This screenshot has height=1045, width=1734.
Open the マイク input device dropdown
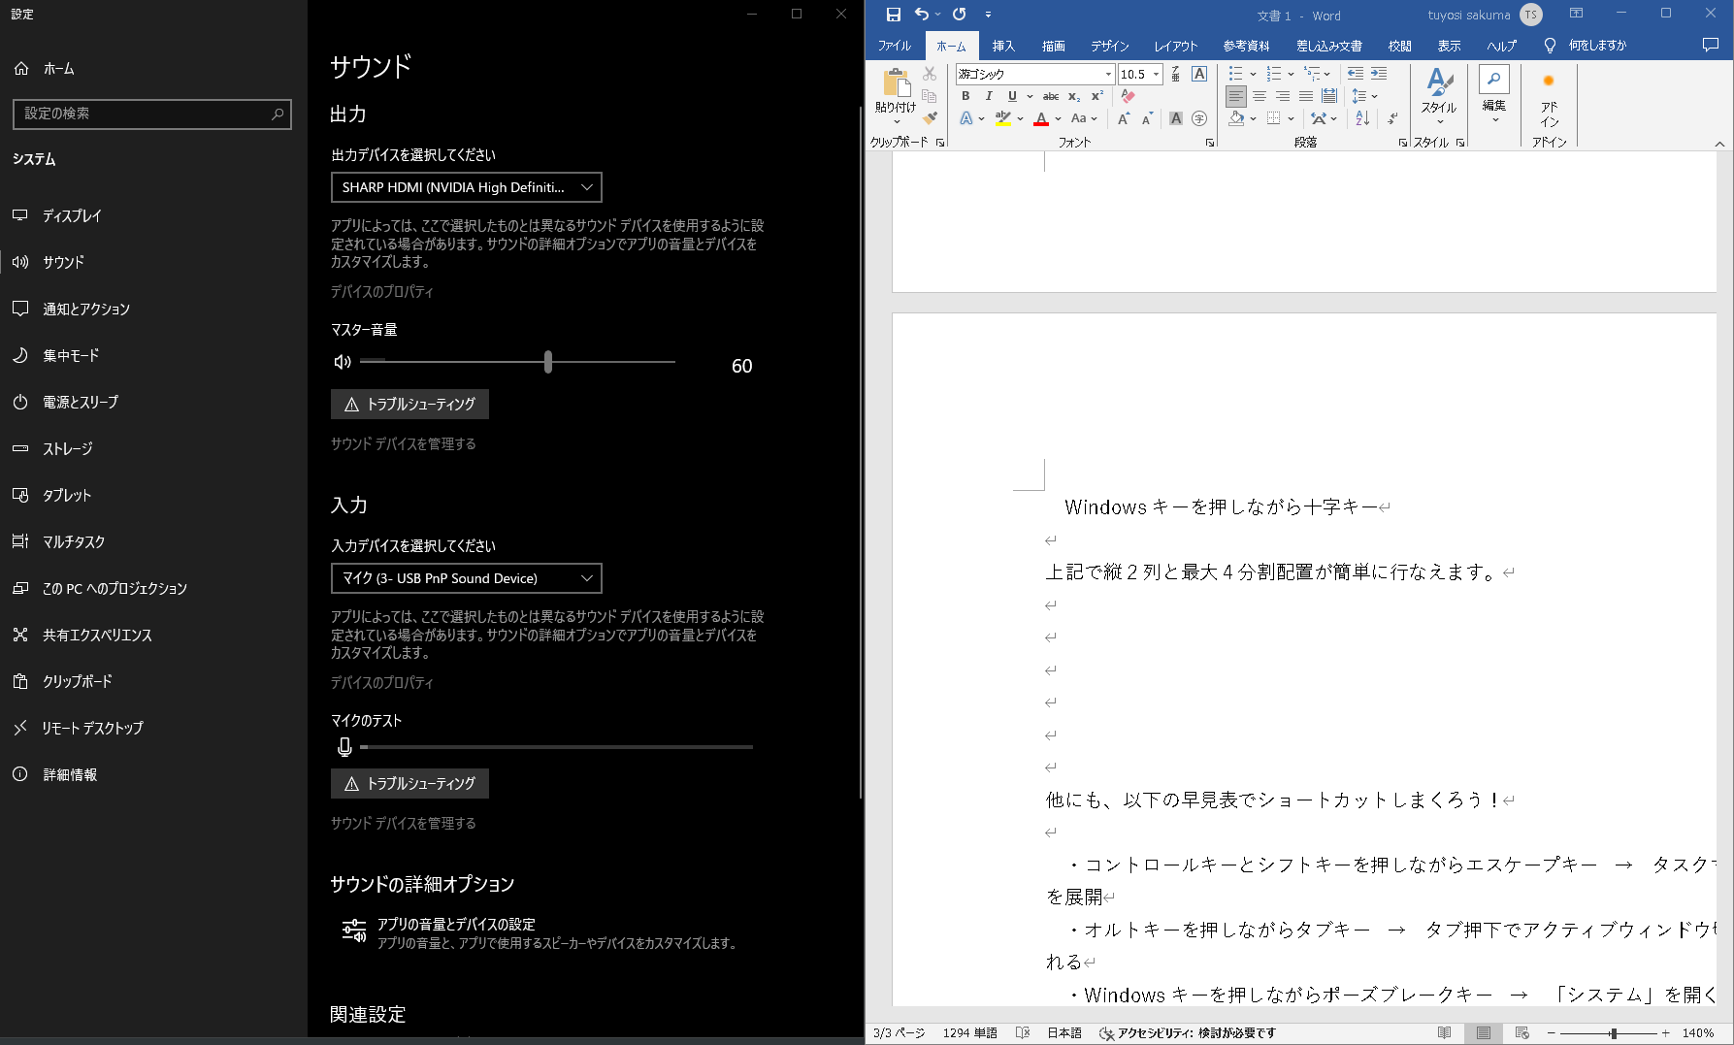tap(467, 578)
